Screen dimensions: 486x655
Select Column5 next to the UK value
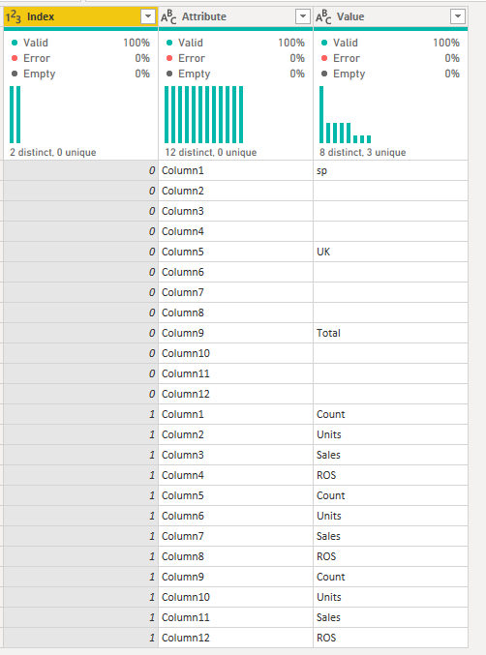235,252
